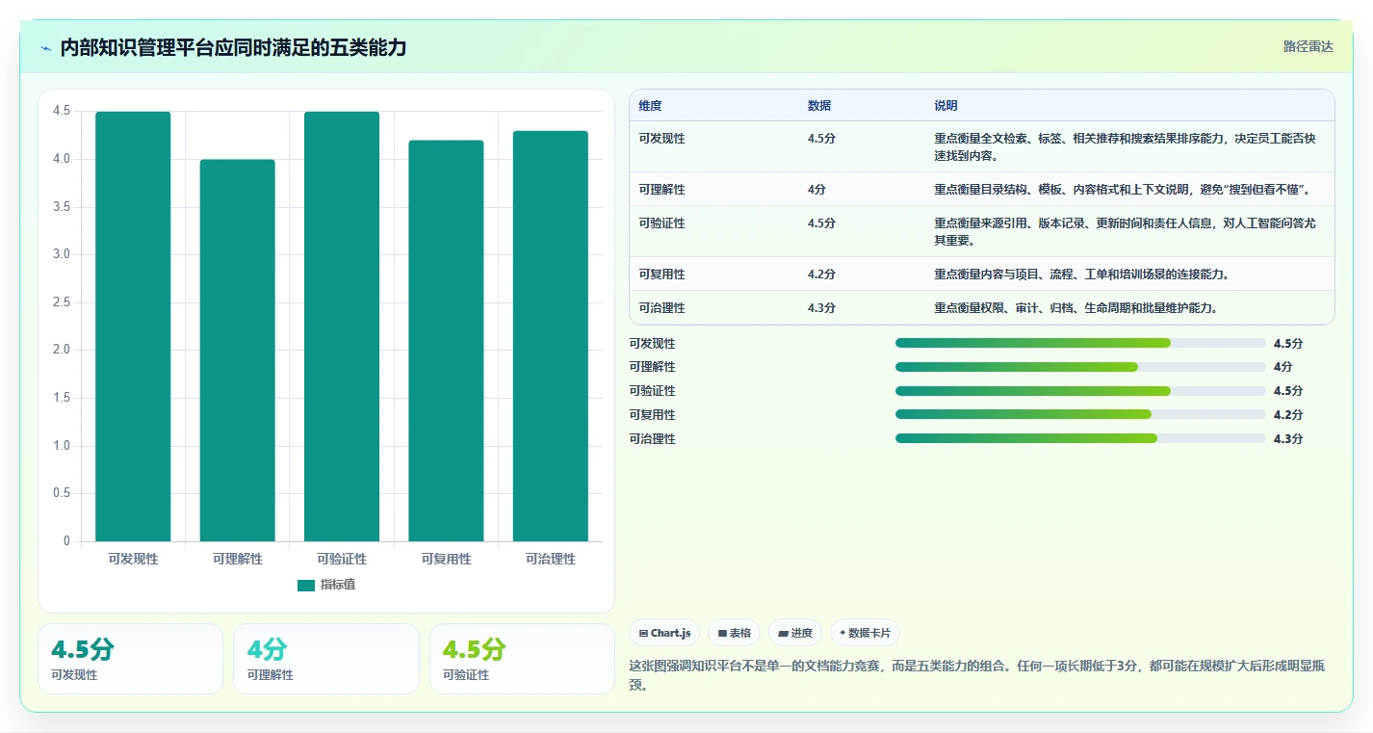Image resolution: width=1373 pixels, height=733 pixels.
Task: Click the 4.2分 value in the table
Action: tap(821, 275)
